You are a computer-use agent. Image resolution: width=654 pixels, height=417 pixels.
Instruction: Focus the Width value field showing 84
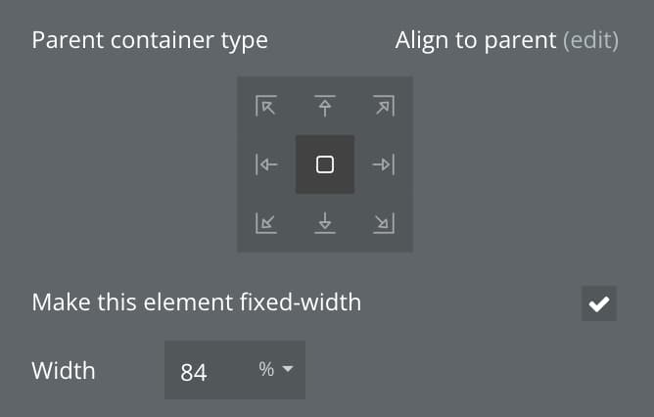pyautogui.click(x=235, y=370)
